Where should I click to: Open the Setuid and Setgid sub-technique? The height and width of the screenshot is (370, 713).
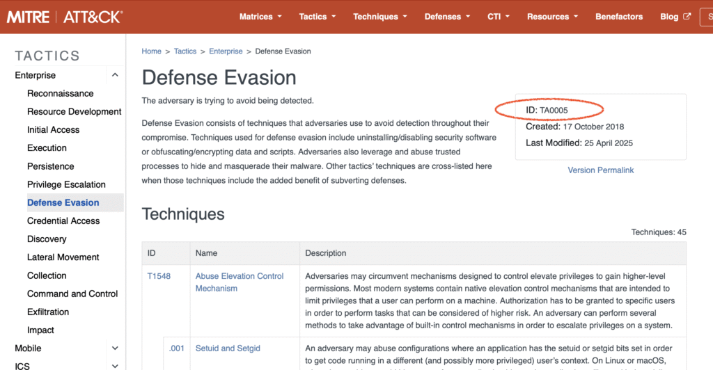(x=228, y=348)
